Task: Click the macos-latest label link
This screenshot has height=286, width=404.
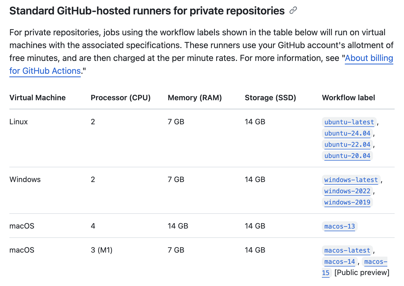Action: tap(347, 250)
